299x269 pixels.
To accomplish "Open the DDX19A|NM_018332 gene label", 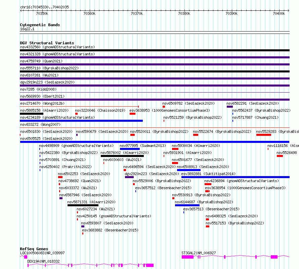I will (43, 261).
